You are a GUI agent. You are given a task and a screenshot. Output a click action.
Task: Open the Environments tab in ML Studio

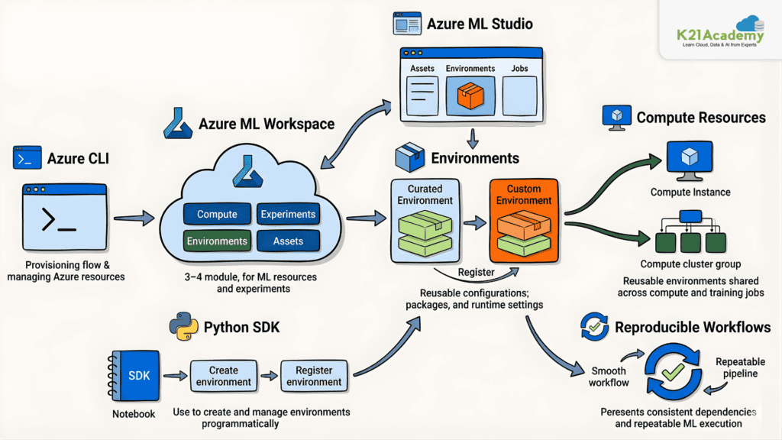[x=470, y=68]
